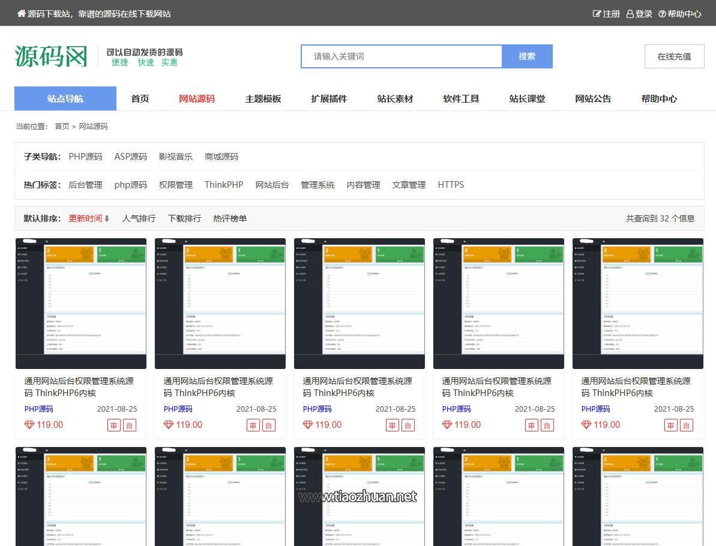Open the 站点导航 blue navigation tab
This screenshot has width=716, height=546.
pos(65,98)
